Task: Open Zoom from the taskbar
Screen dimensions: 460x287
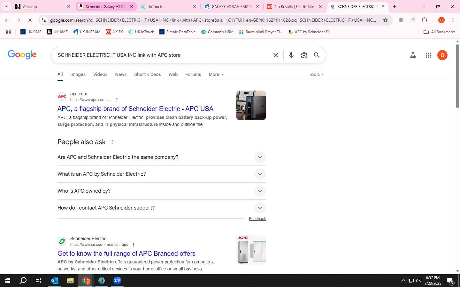Action: point(117,281)
